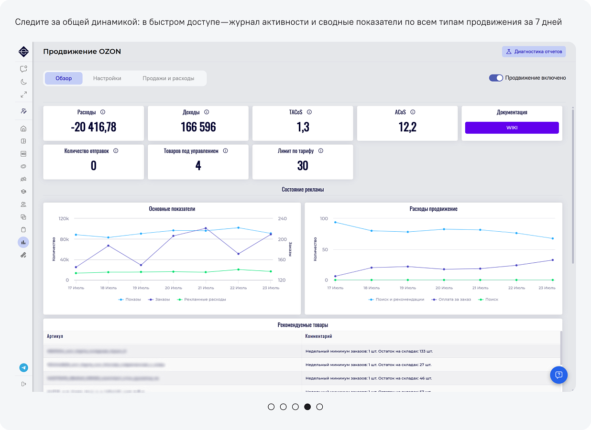This screenshot has width=591, height=430.
Task: Click the page vertical scrollbar
Action: click(x=573, y=186)
